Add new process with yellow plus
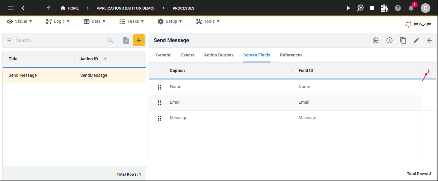Image resolution: width=438 pixels, height=181 pixels. pos(139,40)
